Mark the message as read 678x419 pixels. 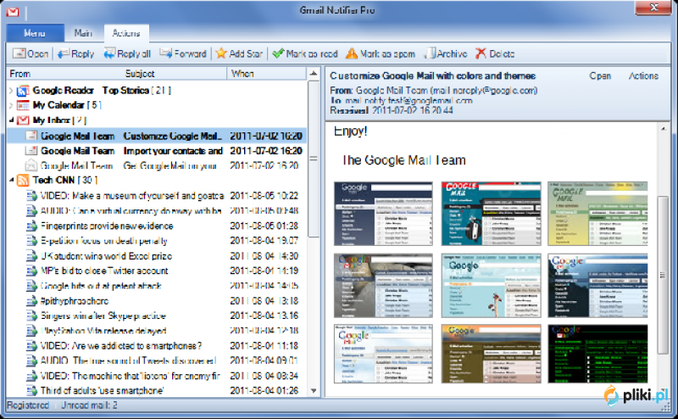pyautogui.click(x=305, y=53)
